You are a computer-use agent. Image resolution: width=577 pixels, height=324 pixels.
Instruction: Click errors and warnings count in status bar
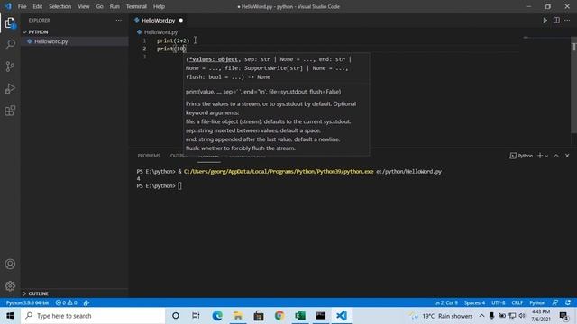coord(66,302)
